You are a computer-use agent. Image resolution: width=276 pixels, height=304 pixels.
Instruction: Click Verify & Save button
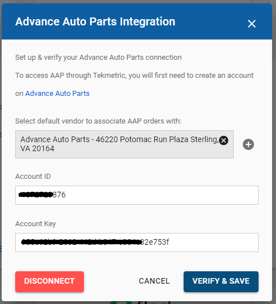point(221,281)
